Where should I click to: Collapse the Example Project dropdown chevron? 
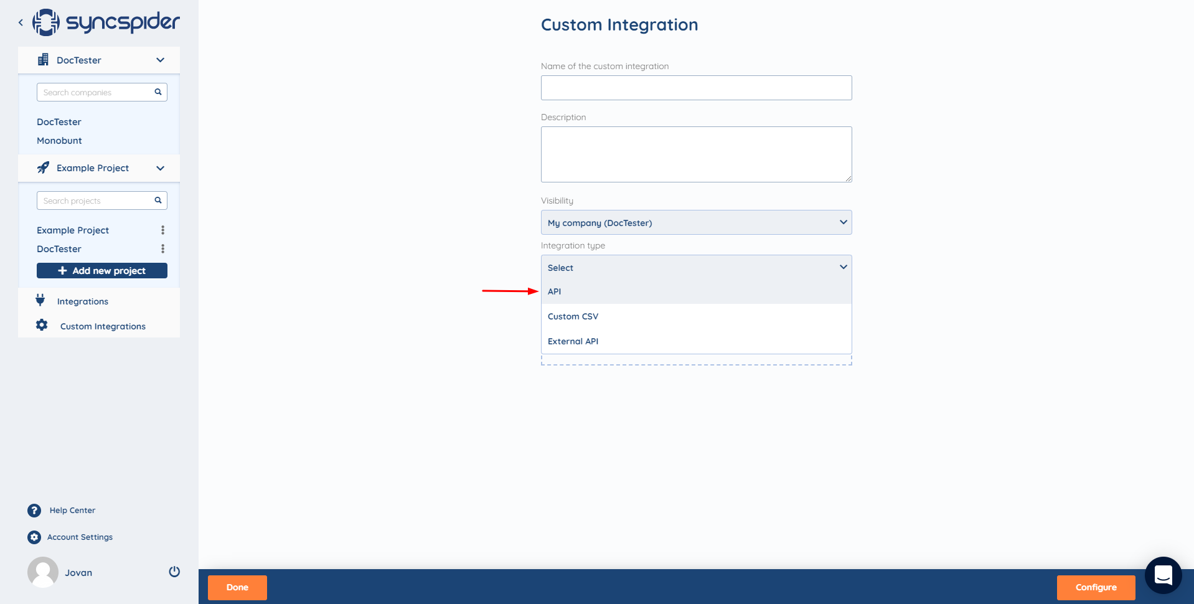(x=160, y=168)
